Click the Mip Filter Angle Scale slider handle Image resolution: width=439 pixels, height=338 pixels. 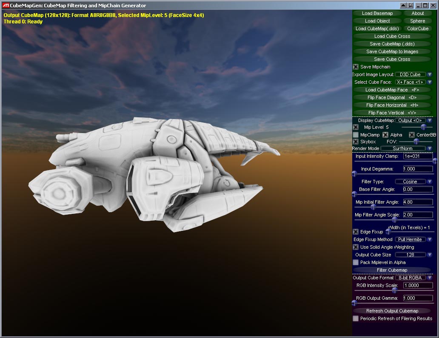tap(394, 220)
